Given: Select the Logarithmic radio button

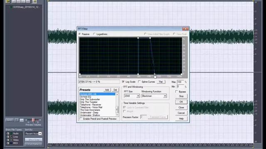Looking at the screenshot, I should pos(94,34).
